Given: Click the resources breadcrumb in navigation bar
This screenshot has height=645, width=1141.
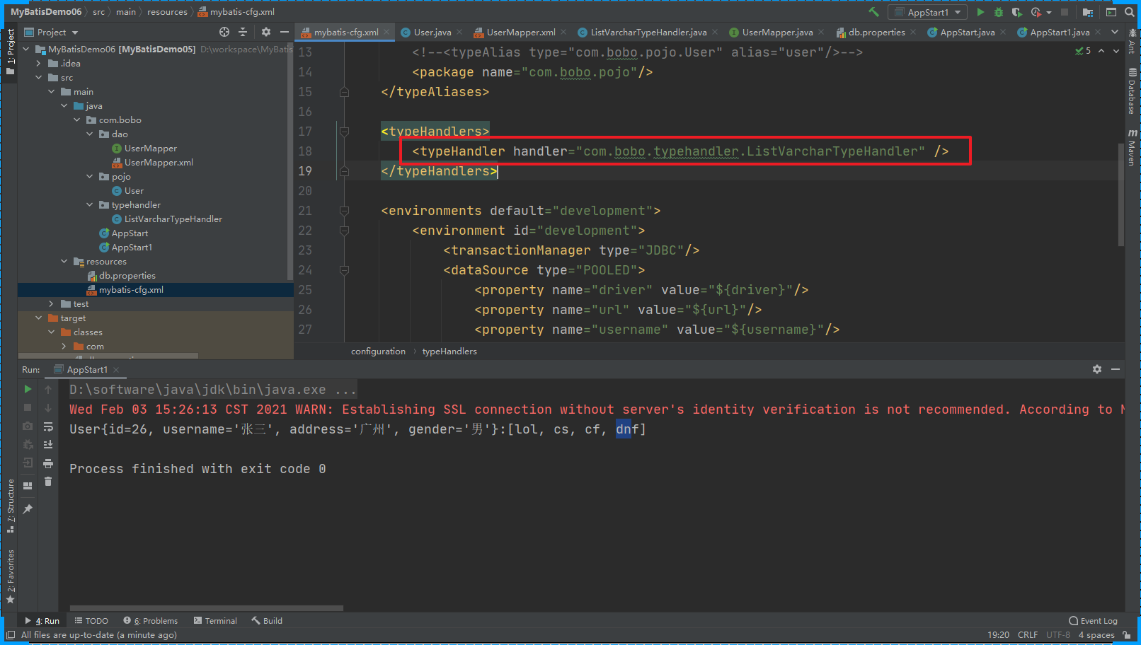Looking at the screenshot, I should click(x=167, y=12).
